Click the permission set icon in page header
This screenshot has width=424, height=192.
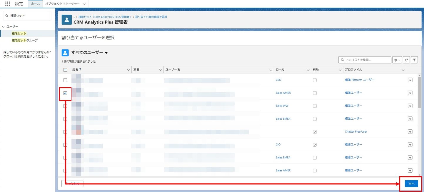point(67,20)
